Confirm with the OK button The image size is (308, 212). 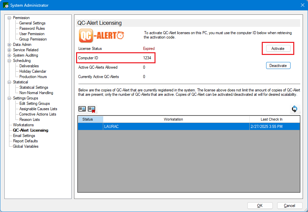tap(260, 206)
